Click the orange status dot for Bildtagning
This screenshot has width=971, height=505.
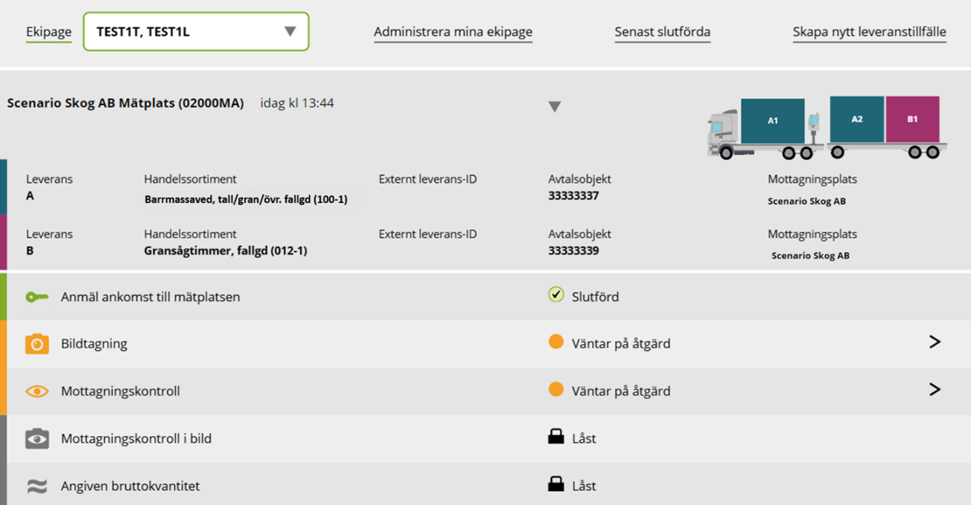pyautogui.click(x=556, y=342)
